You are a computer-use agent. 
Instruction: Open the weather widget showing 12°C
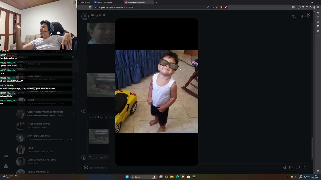(x=10, y=177)
